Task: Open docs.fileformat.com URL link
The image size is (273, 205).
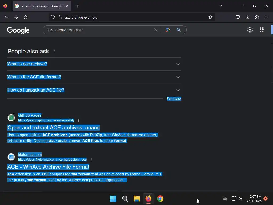Action: [x=52, y=160]
